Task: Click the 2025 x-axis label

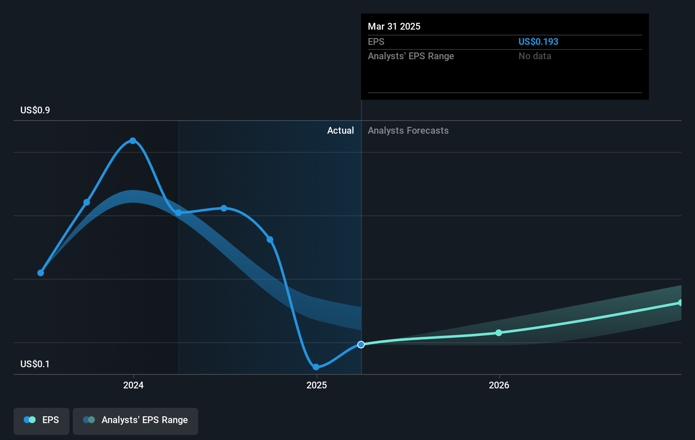Action: pyautogui.click(x=317, y=385)
